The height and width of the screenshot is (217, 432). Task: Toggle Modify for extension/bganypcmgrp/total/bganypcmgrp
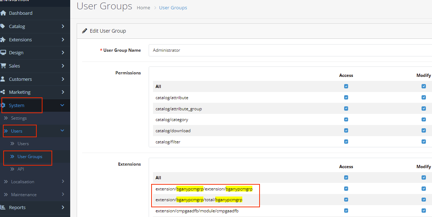424,199
